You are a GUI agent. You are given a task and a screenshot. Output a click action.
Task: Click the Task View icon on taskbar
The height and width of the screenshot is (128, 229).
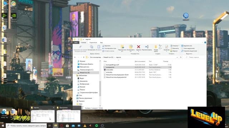click(x=50, y=126)
